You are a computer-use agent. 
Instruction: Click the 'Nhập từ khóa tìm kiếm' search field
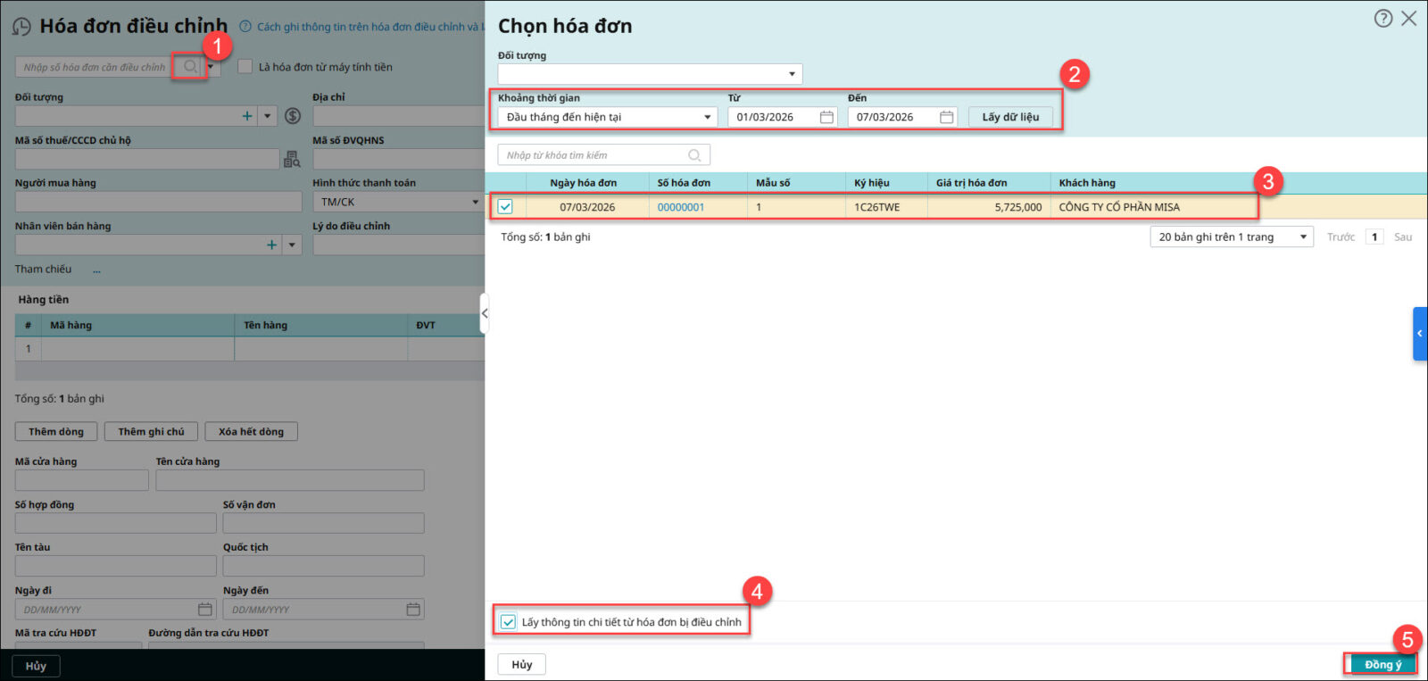[594, 155]
